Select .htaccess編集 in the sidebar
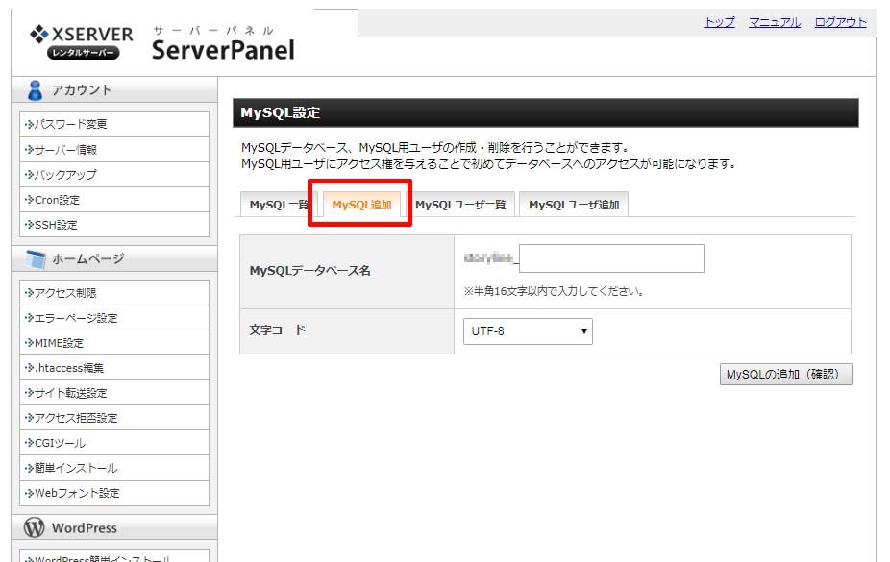Viewport: 890px width, 562px height. 69,368
